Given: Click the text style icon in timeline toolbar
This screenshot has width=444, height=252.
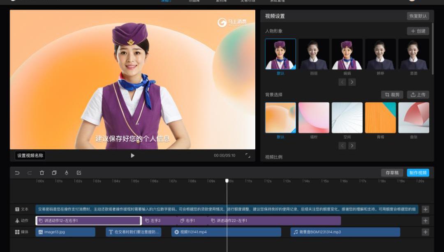Looking at the screenshot, I should point(67,173).
